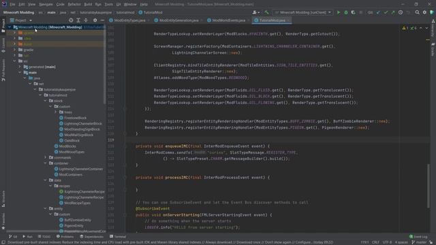
Task: Open the Dependencies tool window
Action: click(x=91, y=237)
